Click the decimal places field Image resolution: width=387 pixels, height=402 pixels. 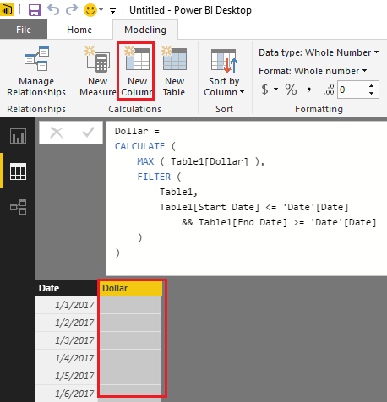point(352,90)
